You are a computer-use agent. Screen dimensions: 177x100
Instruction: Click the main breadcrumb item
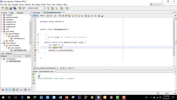(63, 68)
